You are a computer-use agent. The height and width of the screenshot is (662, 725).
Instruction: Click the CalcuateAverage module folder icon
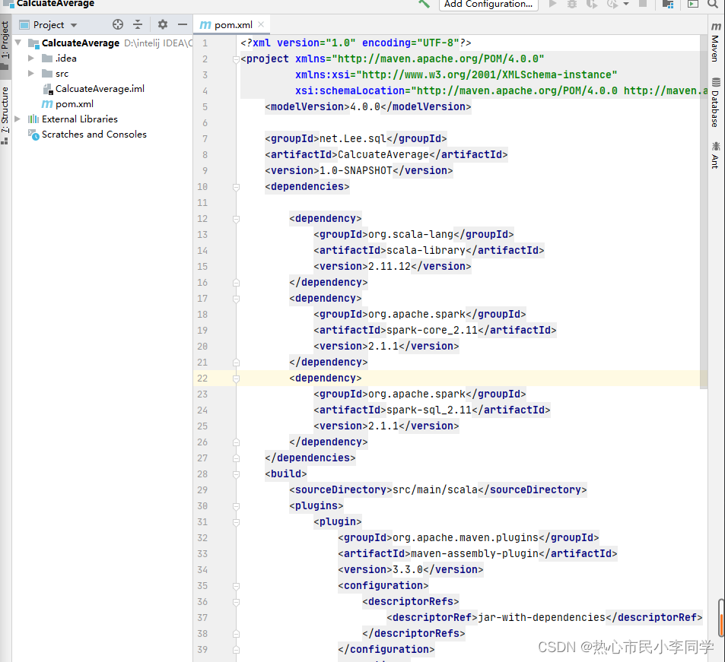point(33,43)
